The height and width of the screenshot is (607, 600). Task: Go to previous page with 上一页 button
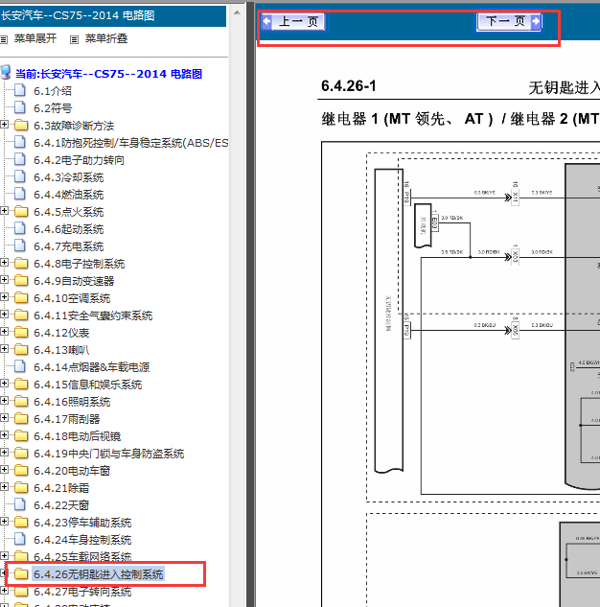(x=293, y=22)
